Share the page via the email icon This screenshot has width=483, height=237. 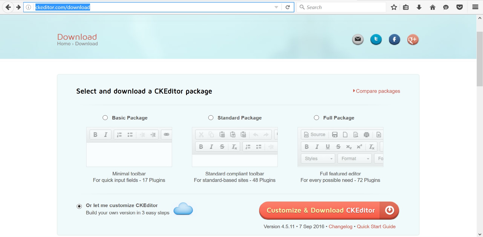(358, 39)
